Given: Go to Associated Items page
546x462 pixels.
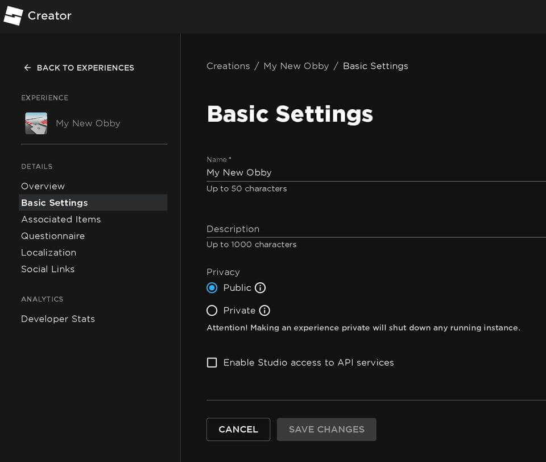Looking at the screenshot, I should pyautogui.click(x=61, y=219).
